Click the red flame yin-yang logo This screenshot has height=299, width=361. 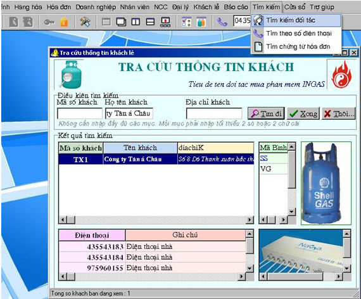341,74
